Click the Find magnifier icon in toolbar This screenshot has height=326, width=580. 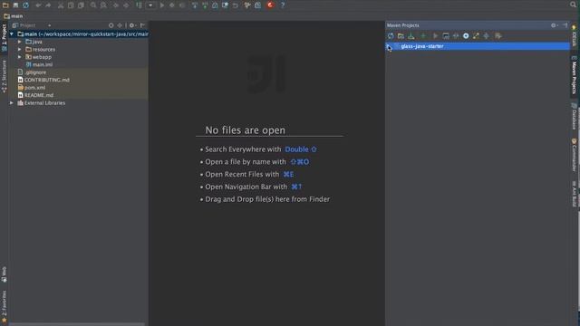coord(93,5)
